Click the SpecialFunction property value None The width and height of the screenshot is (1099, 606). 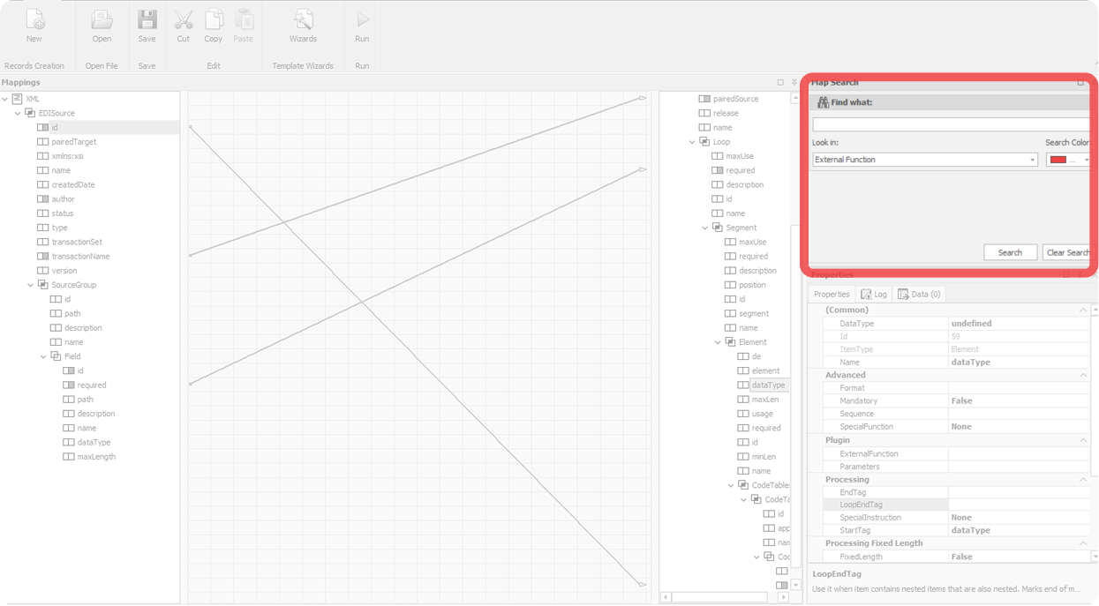click(1019, 427)
